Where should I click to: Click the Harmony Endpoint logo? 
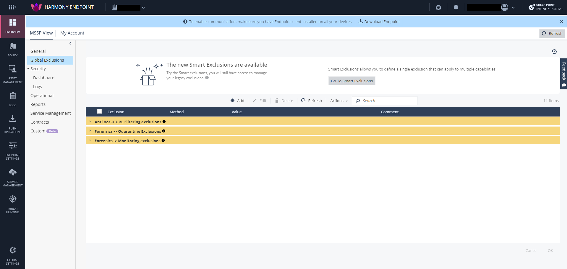36,7
